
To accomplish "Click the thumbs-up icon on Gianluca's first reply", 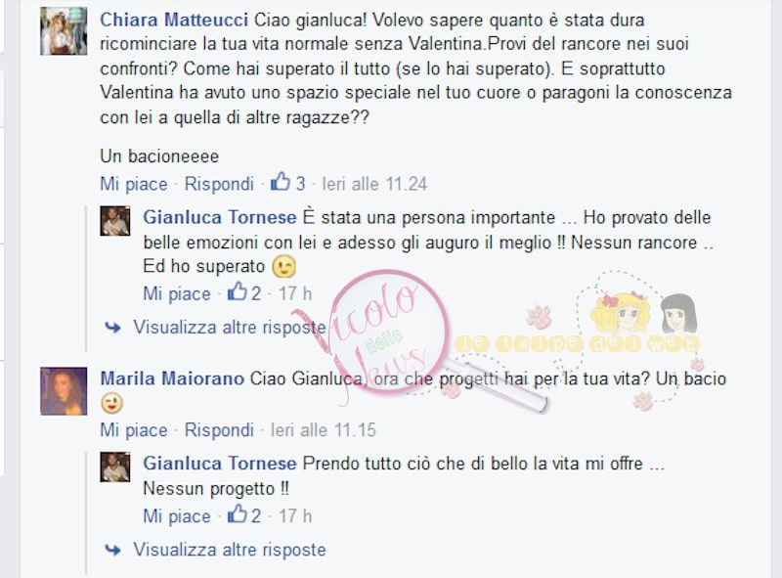I will coord(237,291).
